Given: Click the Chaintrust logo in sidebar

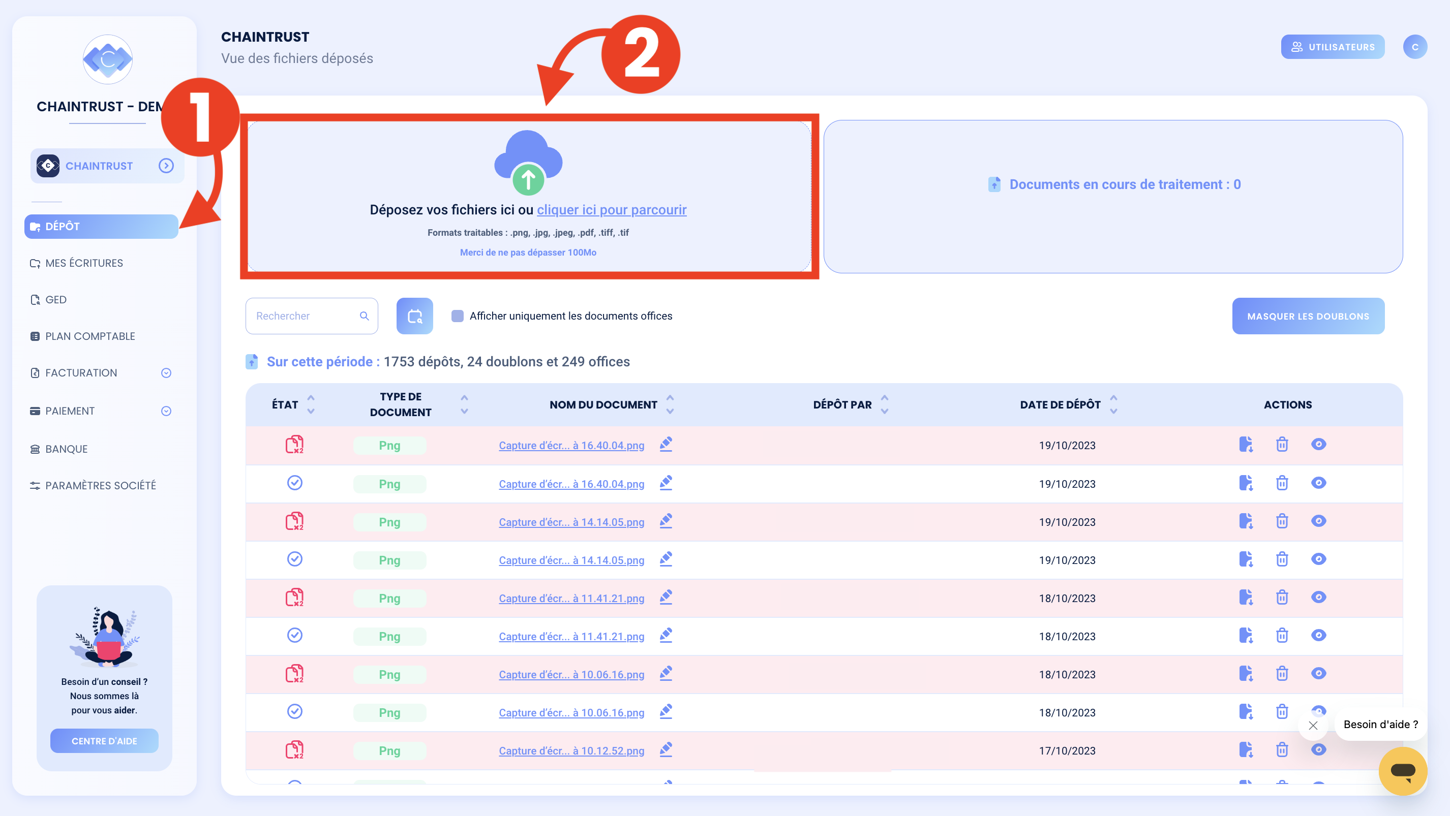Looking at the screenshot, I should pyautogui.click(x=107, y=59).
